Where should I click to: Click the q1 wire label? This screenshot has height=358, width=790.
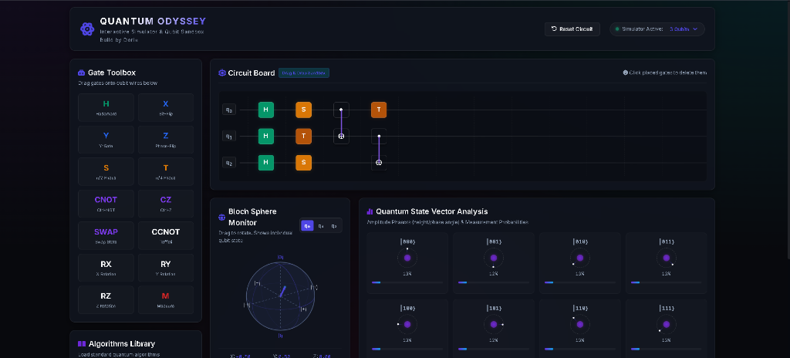[x=228, y=136]
